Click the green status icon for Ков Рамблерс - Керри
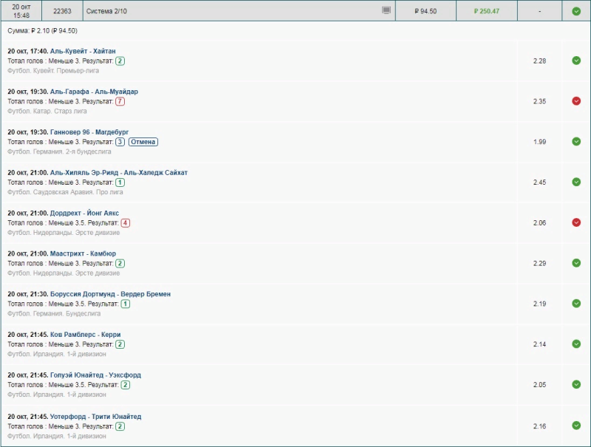This screenshot has height=447, width=591. [576, 344]
